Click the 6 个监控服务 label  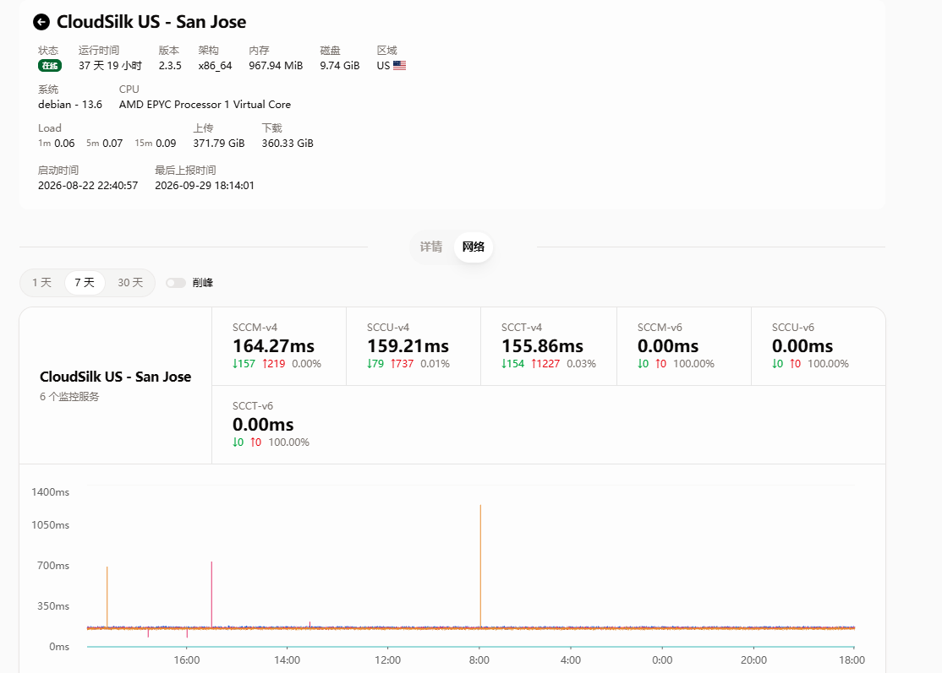pyautogui.click(x=69, y=397)
